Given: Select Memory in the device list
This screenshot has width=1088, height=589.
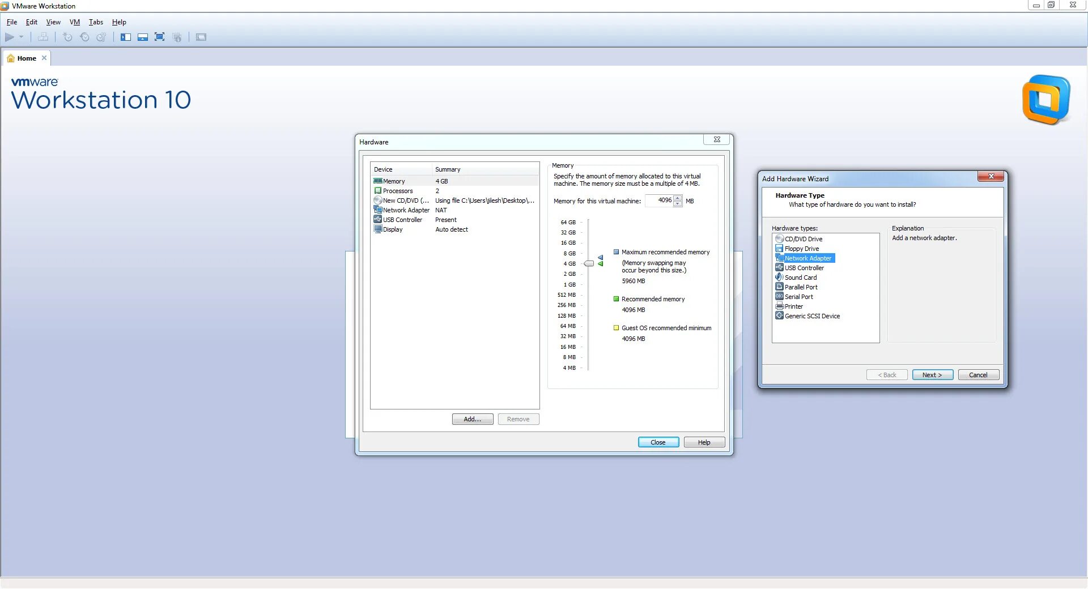Looking at the screenshot, I should [454, 181].
